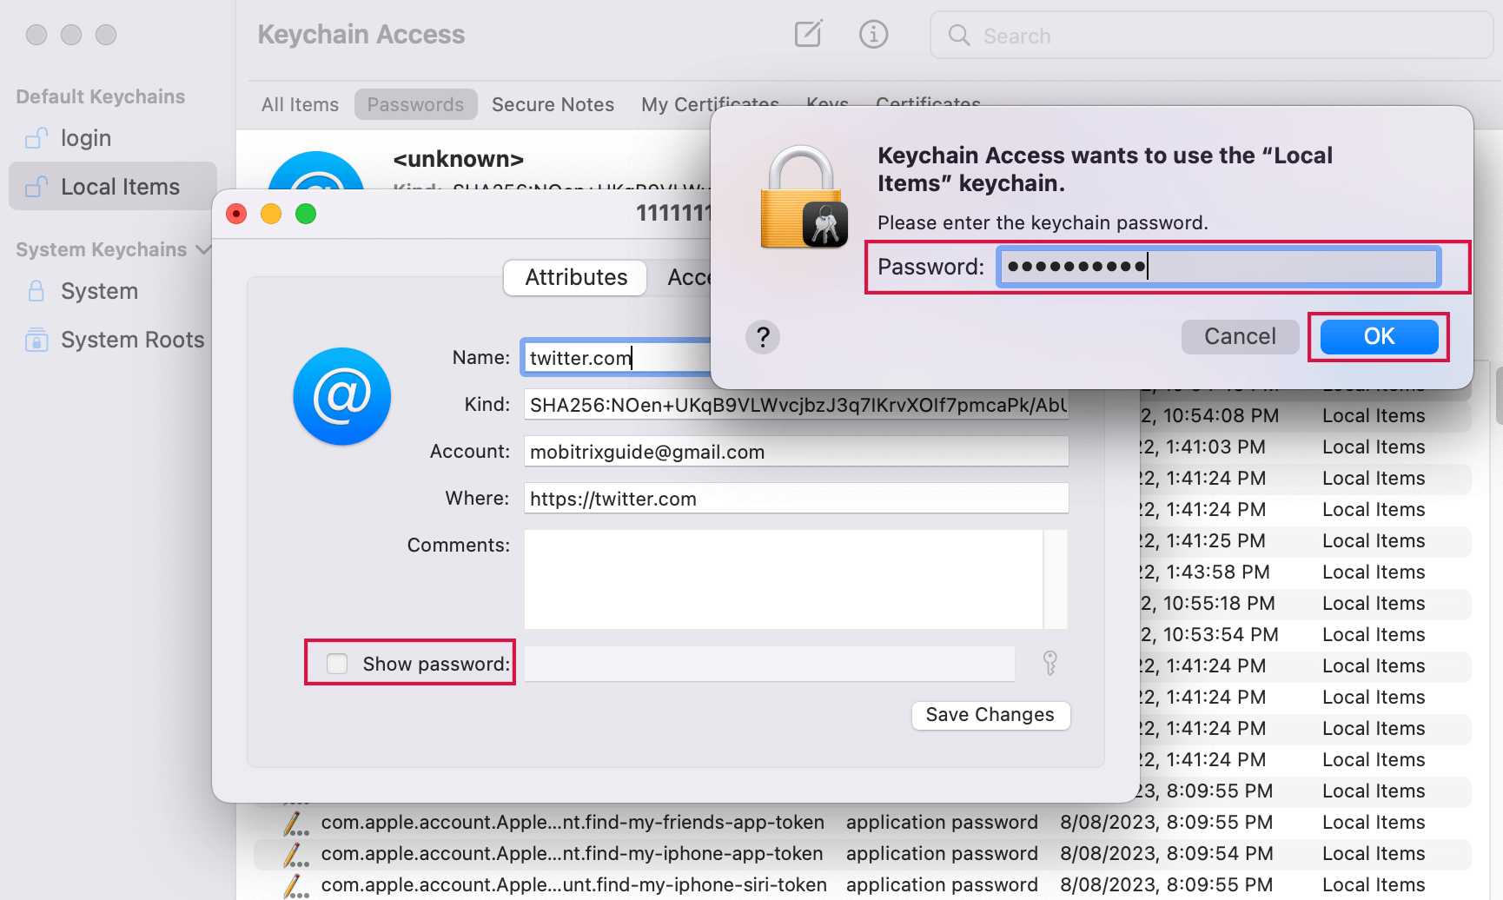
Task: Click the Comments text area
Action: point(784,579)
